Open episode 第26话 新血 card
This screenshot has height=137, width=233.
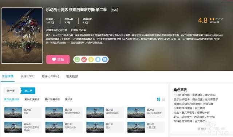tap(23, 113)
